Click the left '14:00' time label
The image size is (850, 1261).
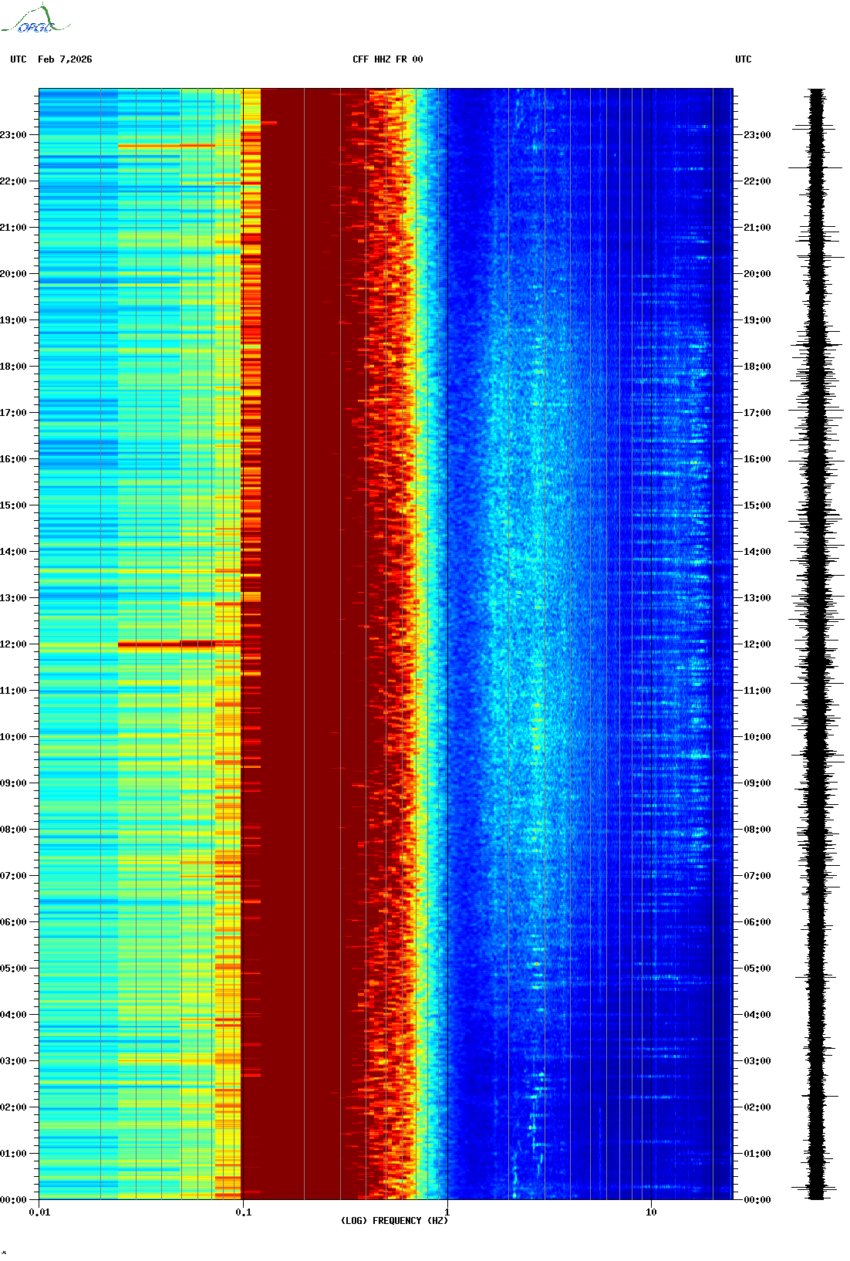(13, 552)
